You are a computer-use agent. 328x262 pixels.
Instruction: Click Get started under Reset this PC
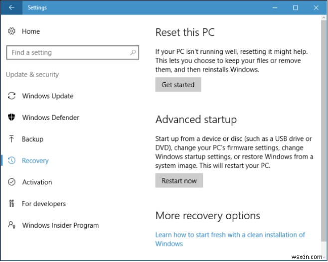(178, 85)
